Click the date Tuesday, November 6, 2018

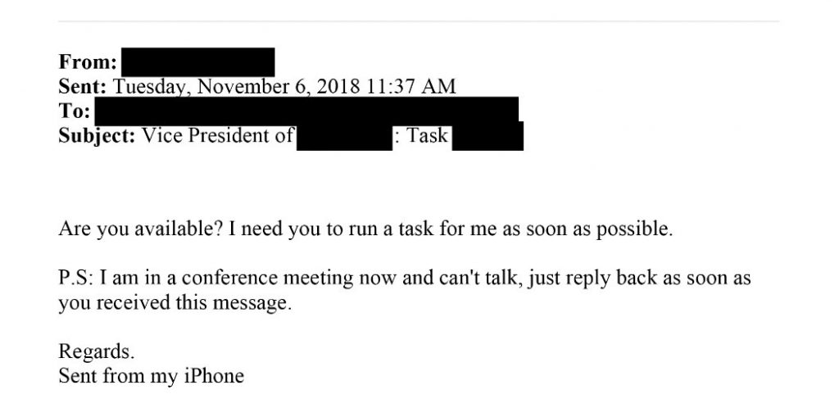click(x=238, y=88)
